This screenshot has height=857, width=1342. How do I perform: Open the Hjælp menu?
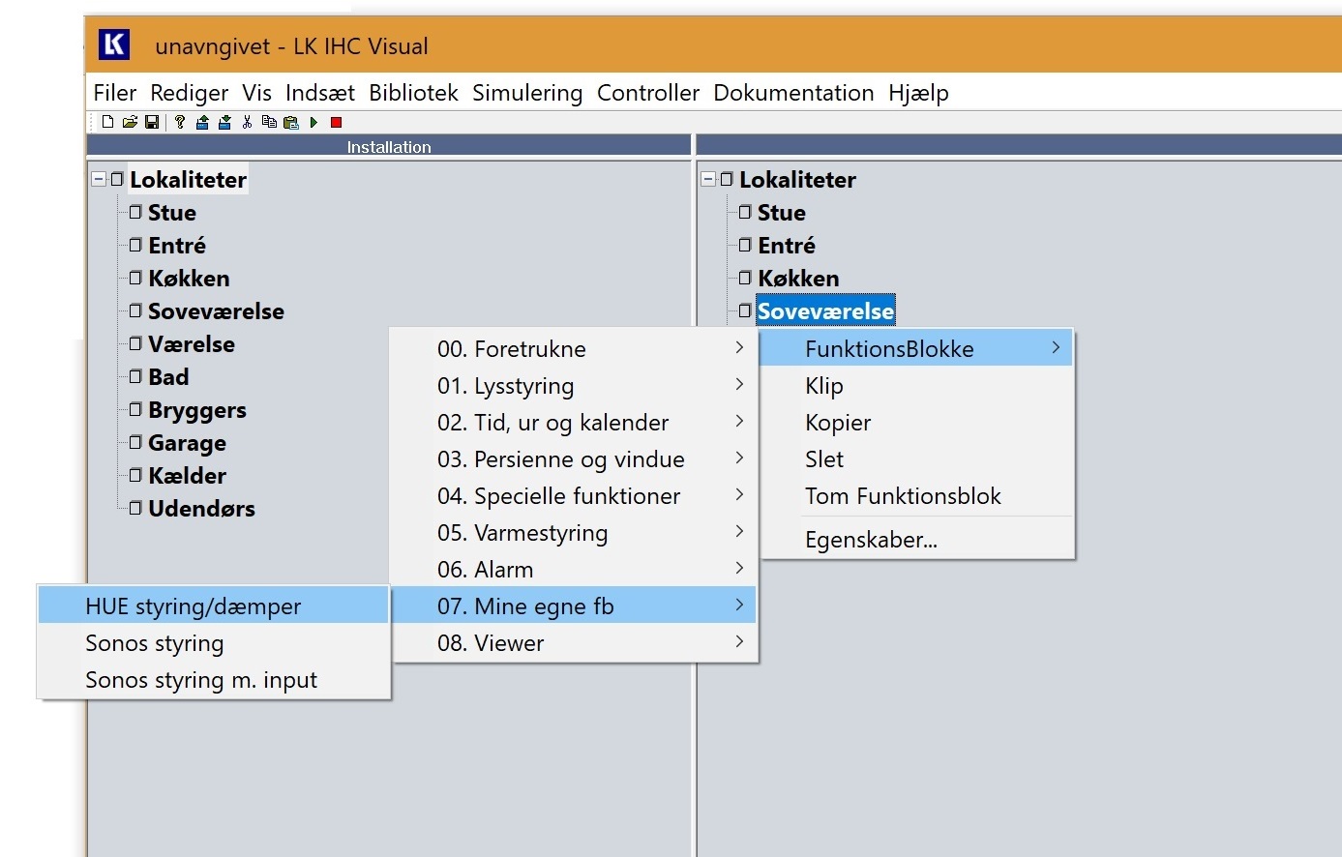[918, 93]
